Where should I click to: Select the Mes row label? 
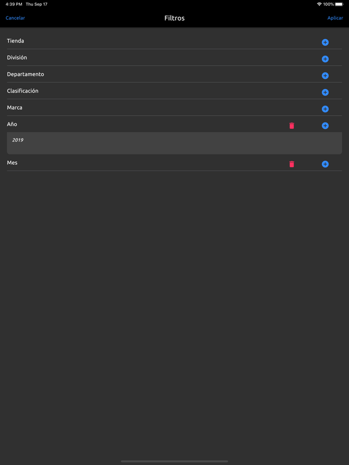12,162
